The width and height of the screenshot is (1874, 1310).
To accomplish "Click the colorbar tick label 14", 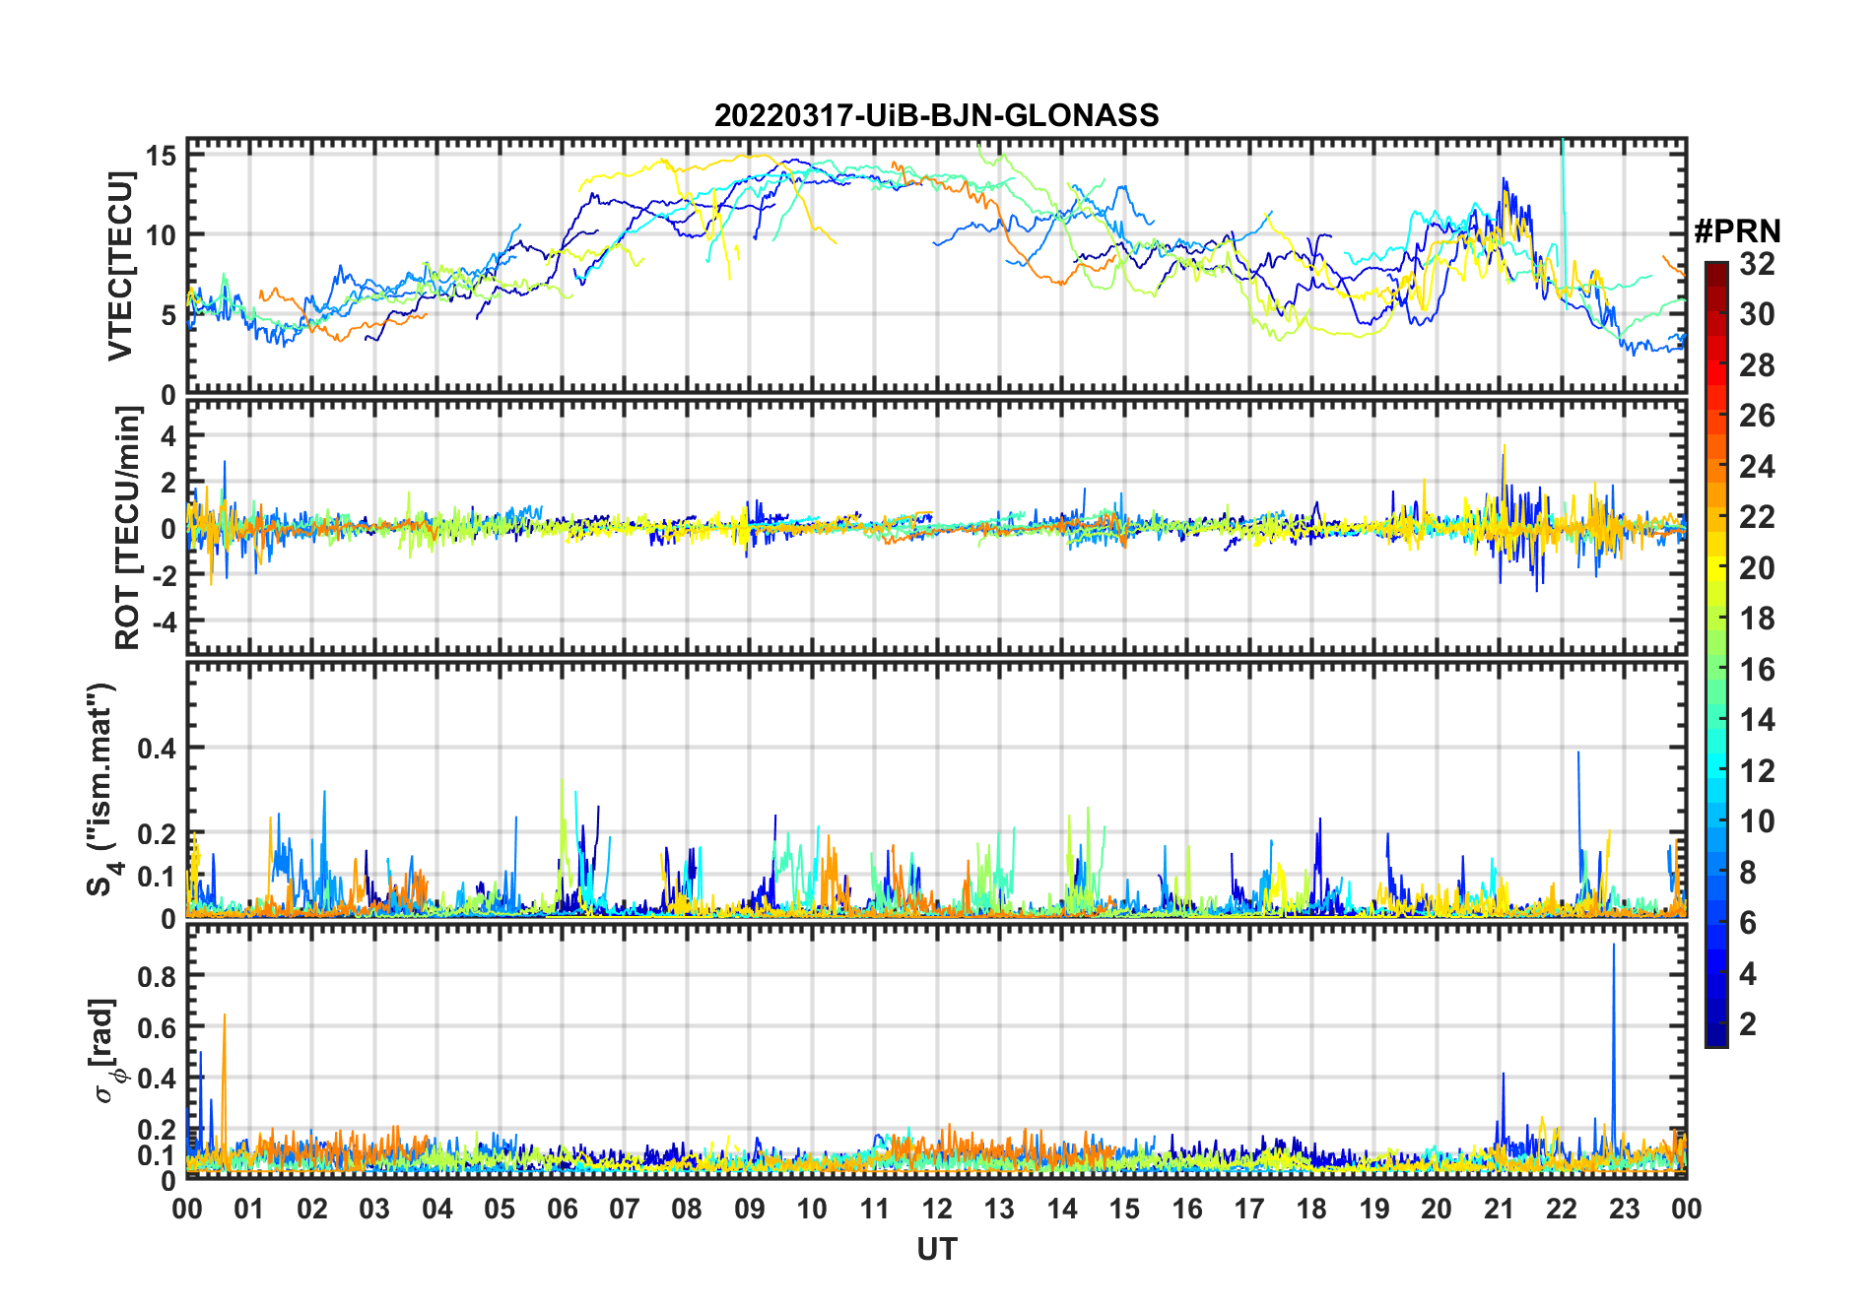I will point(1757,720).
